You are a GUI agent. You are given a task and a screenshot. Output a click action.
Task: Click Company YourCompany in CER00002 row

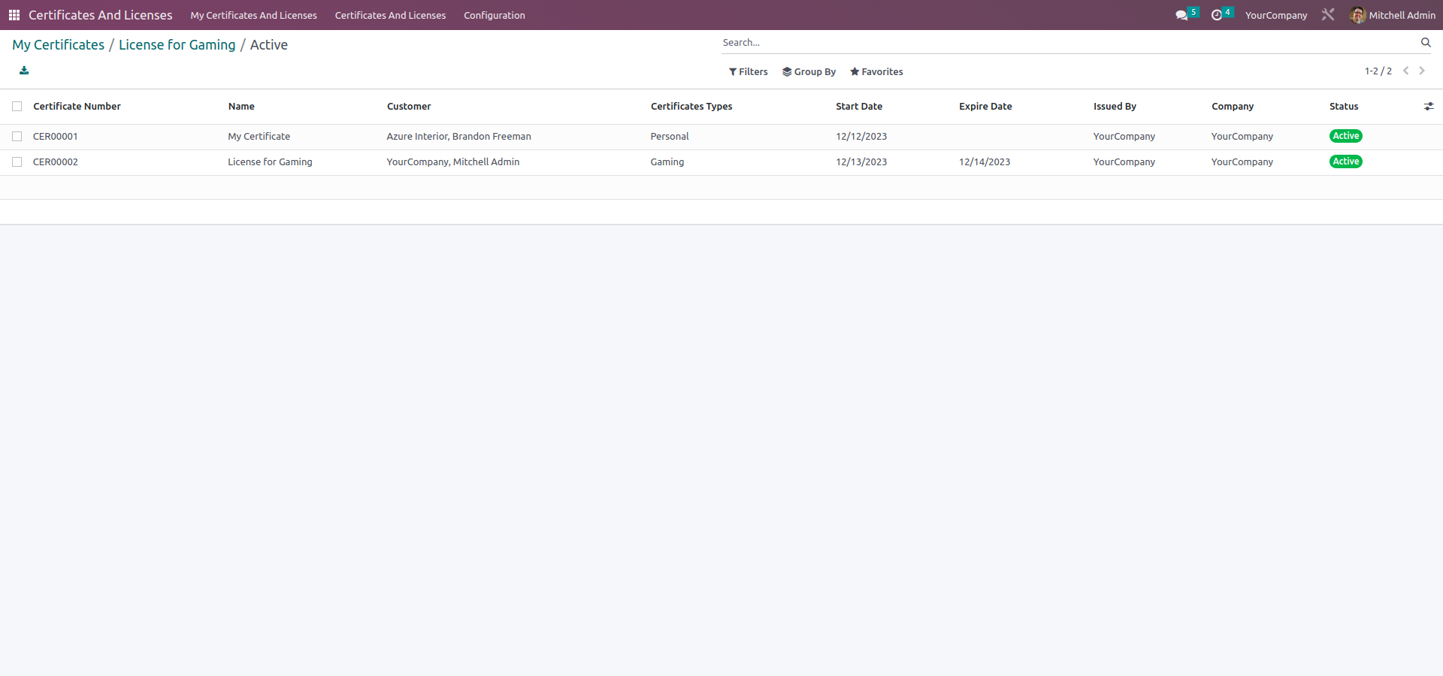[x=1242, y=162]
